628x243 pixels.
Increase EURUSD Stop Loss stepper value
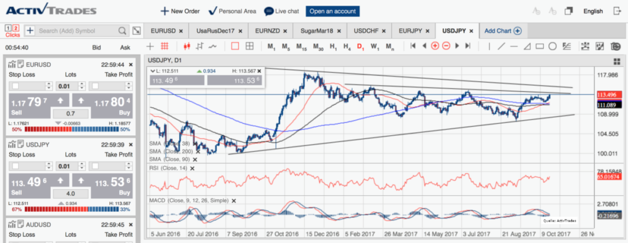click(49, 84)
